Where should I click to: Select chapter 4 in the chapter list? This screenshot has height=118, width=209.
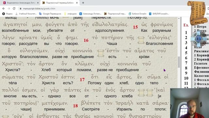click(x=186, y=48)
